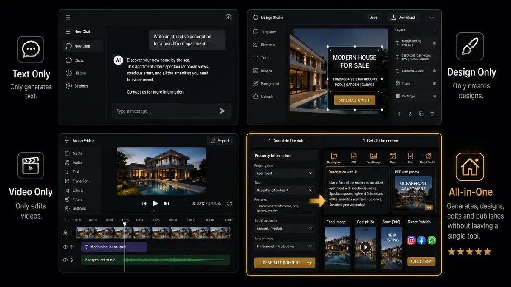Open Settings in the chat sidebar
Screen dimensions: 511x287
coord(77,86)
